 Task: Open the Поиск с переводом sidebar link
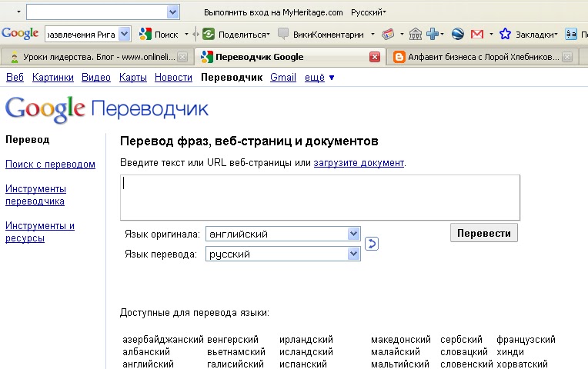(x=50, y=165)
